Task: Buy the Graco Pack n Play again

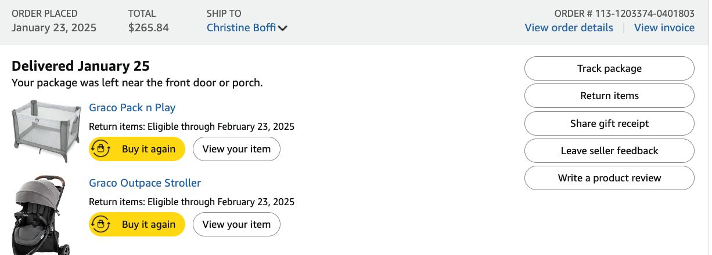Action: [137, 149]
